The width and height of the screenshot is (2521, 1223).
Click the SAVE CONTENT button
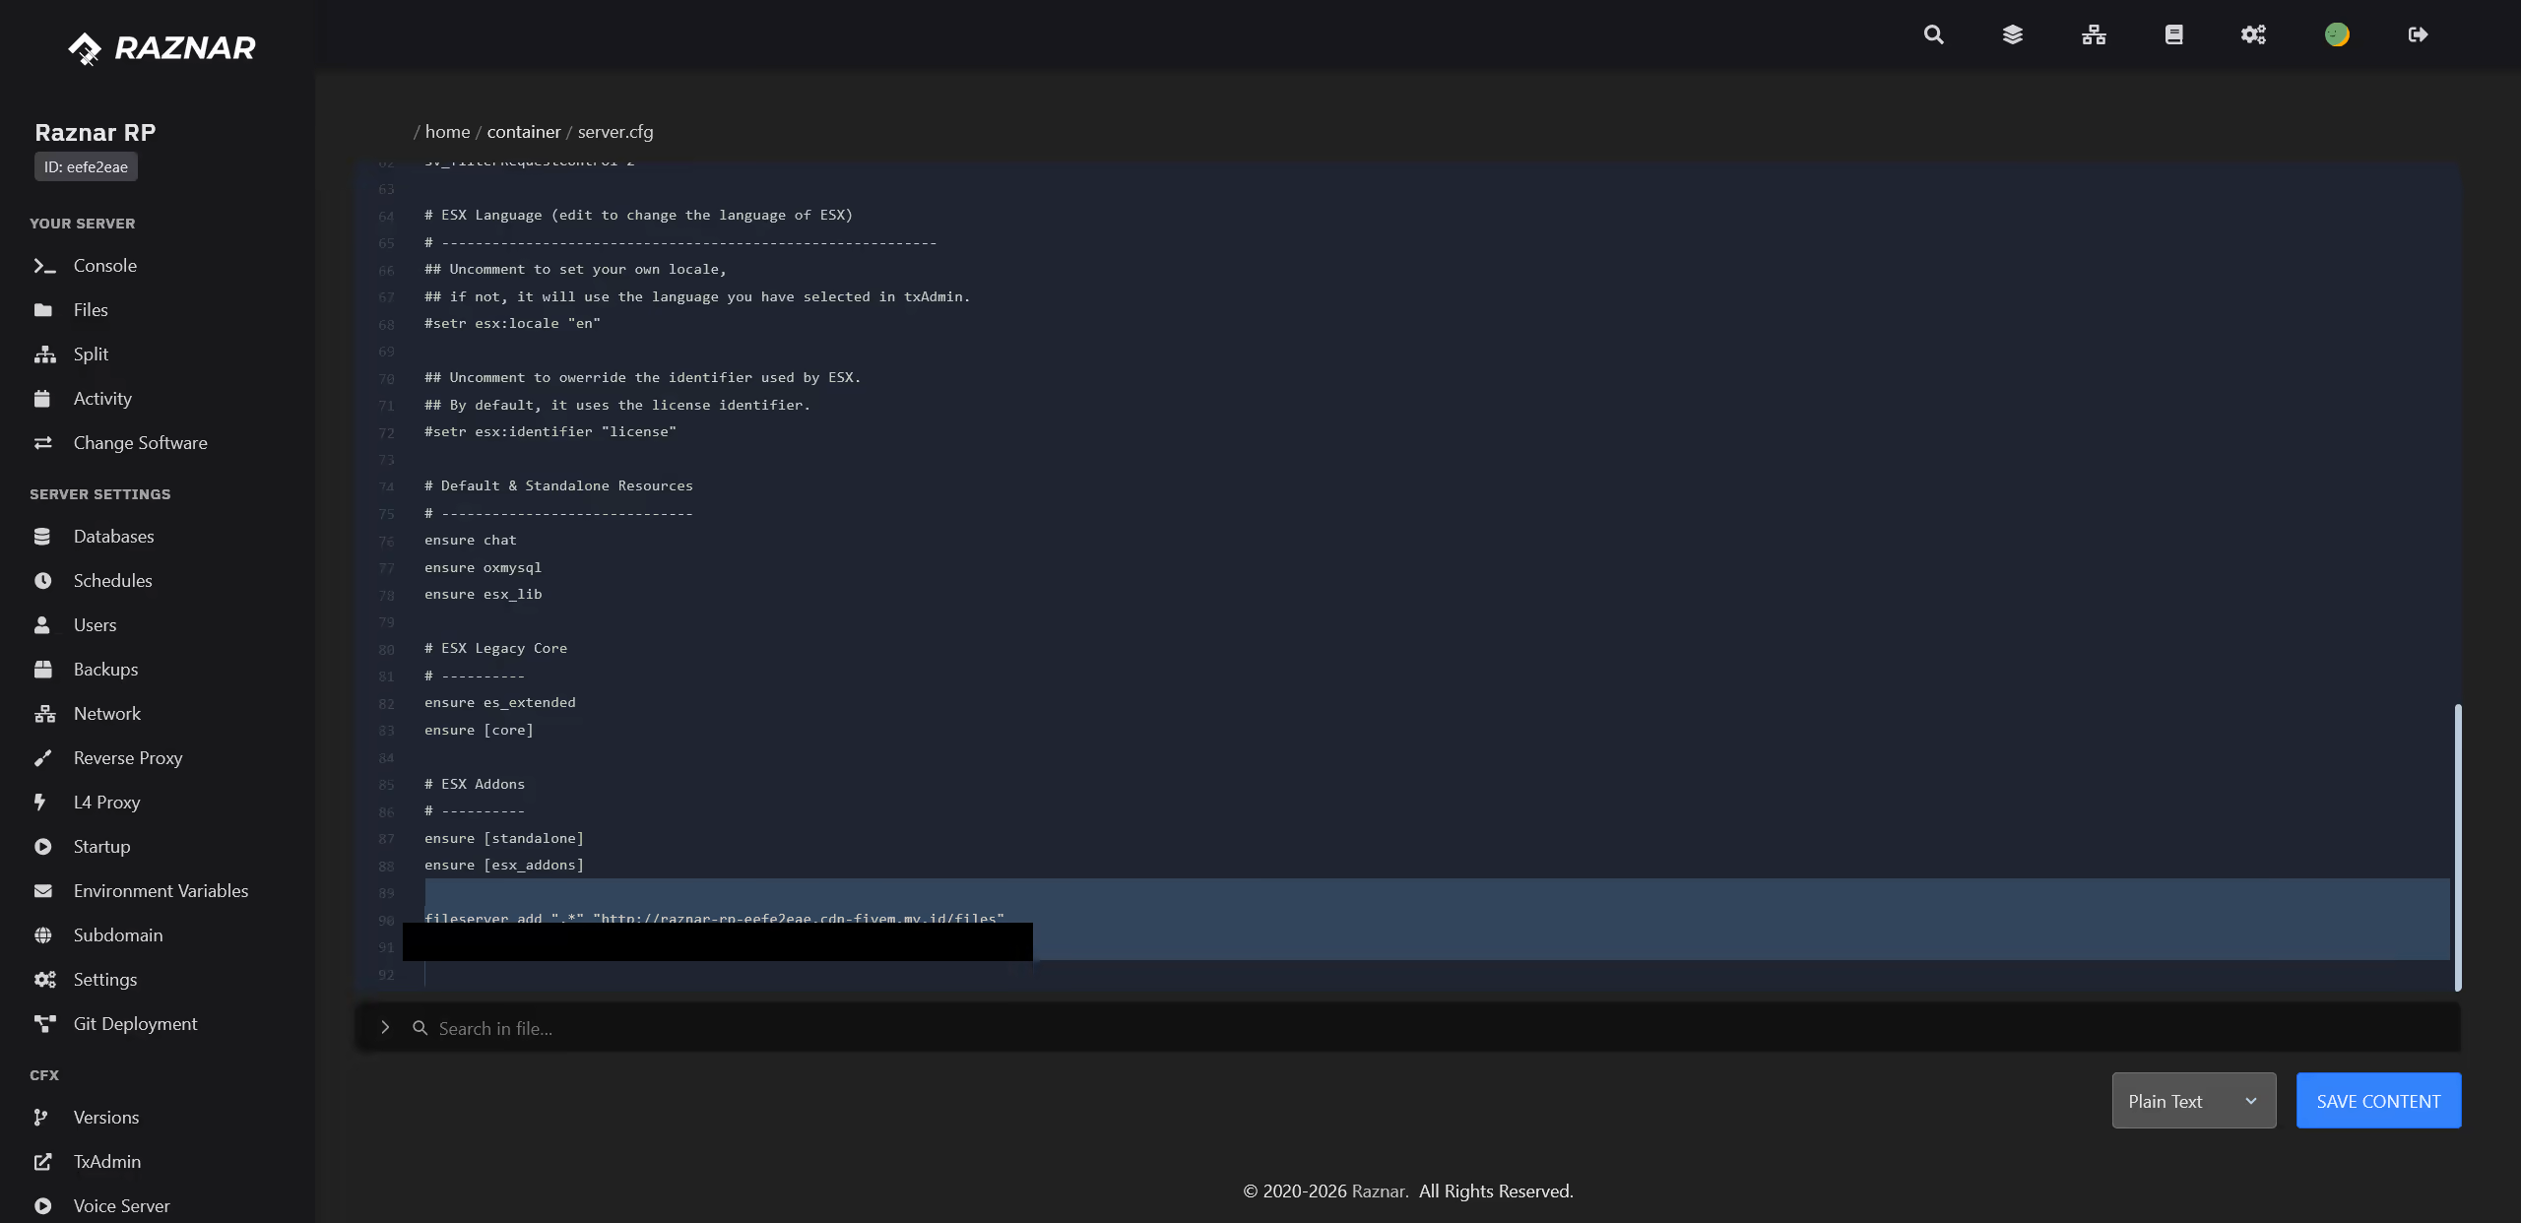[2378, 1100]
